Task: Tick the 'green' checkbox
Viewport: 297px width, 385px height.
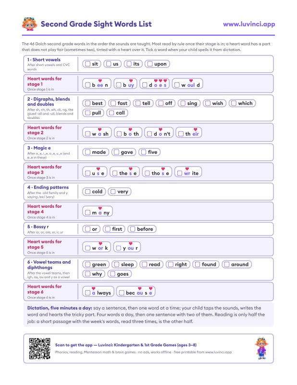Action: tap(87, 264)
